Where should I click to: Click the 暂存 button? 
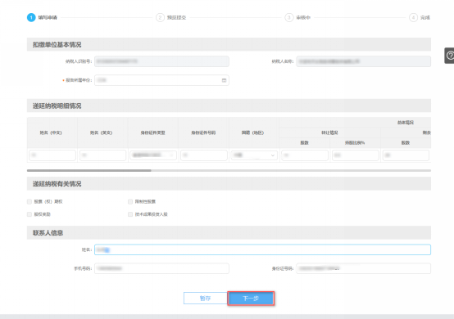coord(206,299)
